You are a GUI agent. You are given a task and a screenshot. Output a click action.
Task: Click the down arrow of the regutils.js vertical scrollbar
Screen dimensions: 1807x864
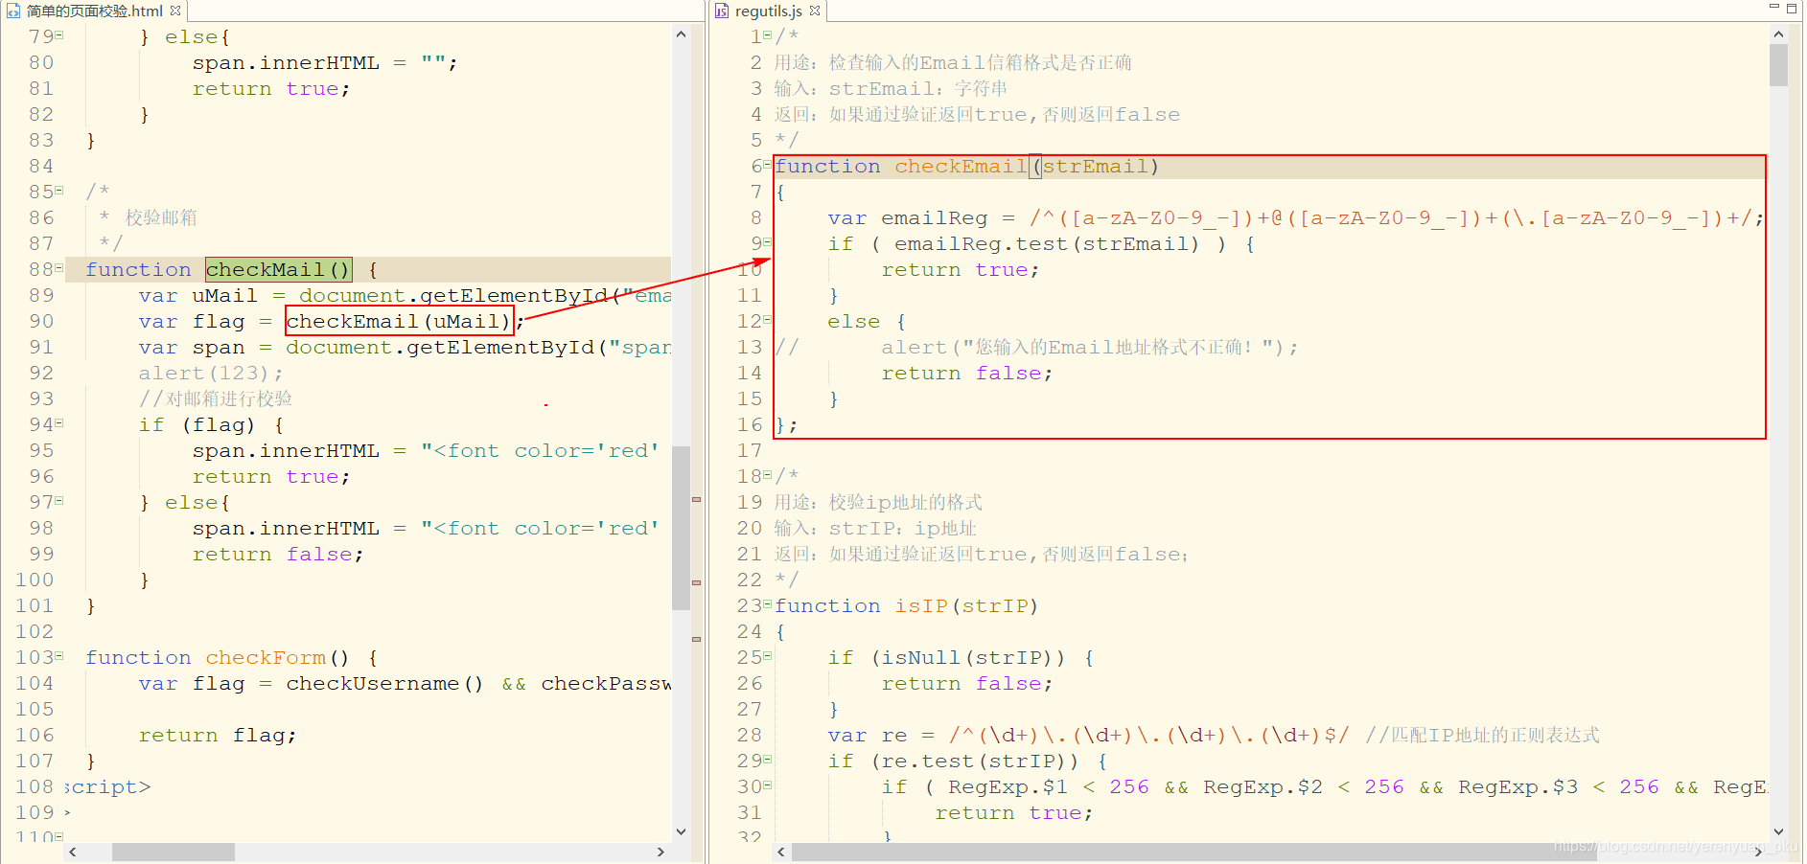point(1778,831)
